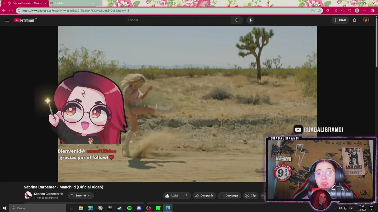The width and height of the screenshot is (378, 212).
Task: Open Sabrina Carpenter channel name link
Action: click(47, 194)
